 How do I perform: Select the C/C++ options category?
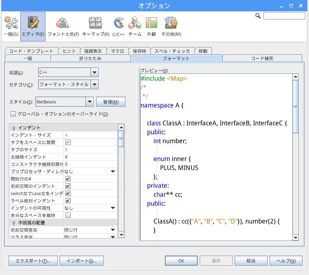tap(119, 26)
